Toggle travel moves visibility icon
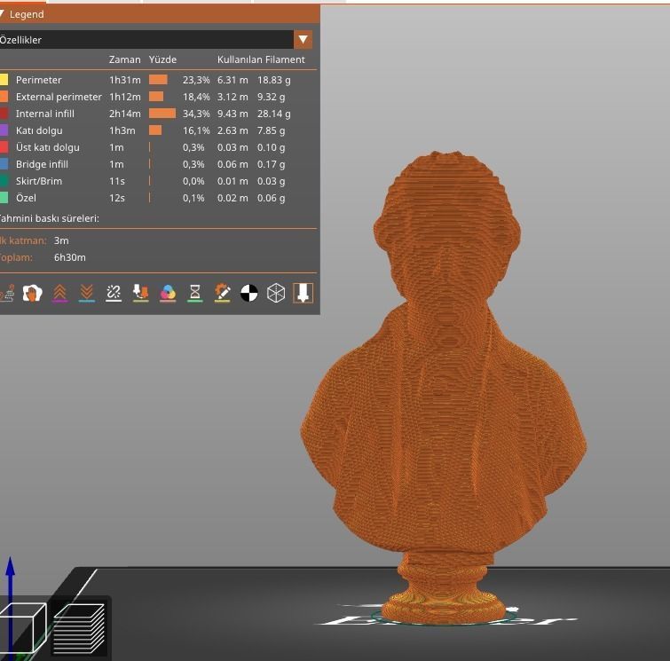 pos(7,293)
